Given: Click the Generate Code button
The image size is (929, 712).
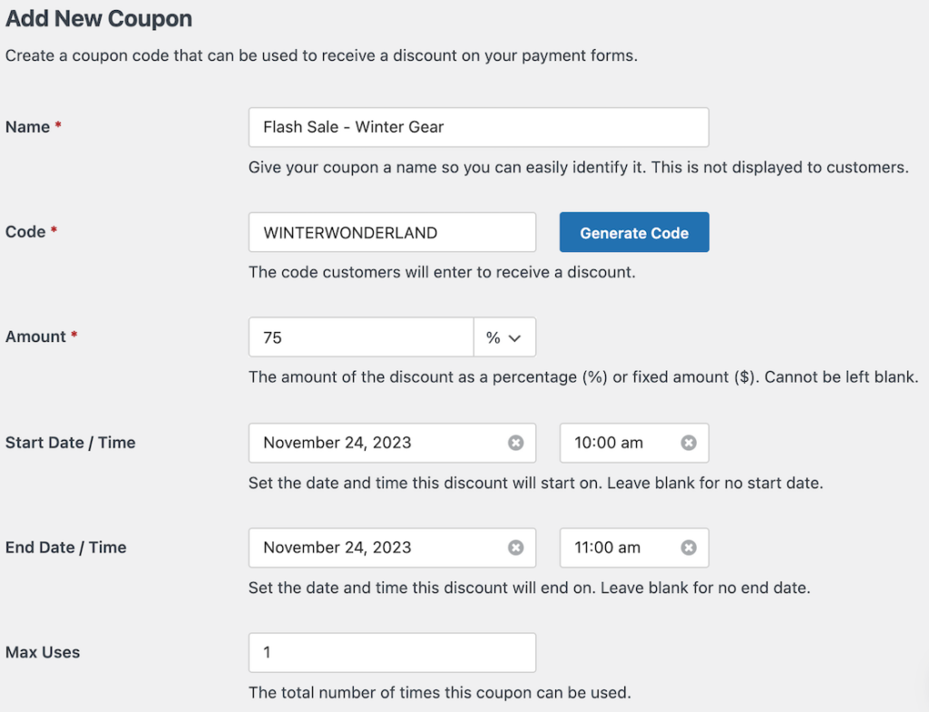Looking at the screenshot, I should point(634,232).
